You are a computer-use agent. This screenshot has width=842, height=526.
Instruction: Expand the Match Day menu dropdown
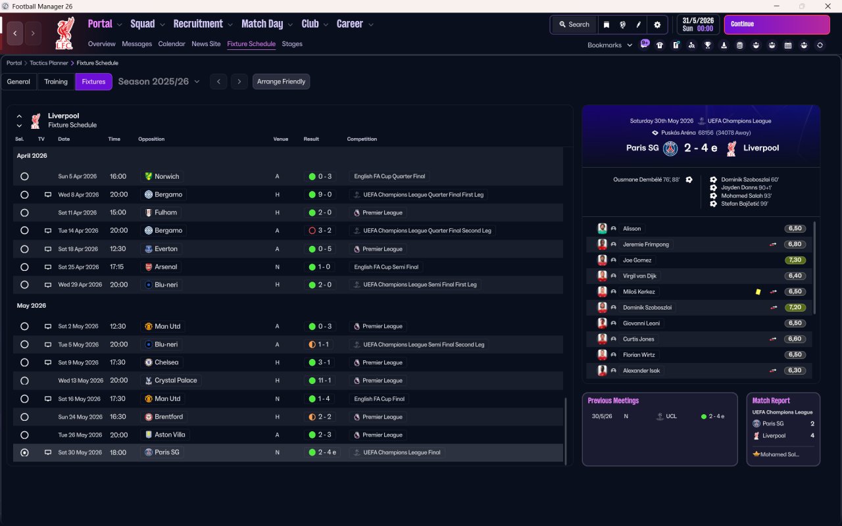pos(290,25)
